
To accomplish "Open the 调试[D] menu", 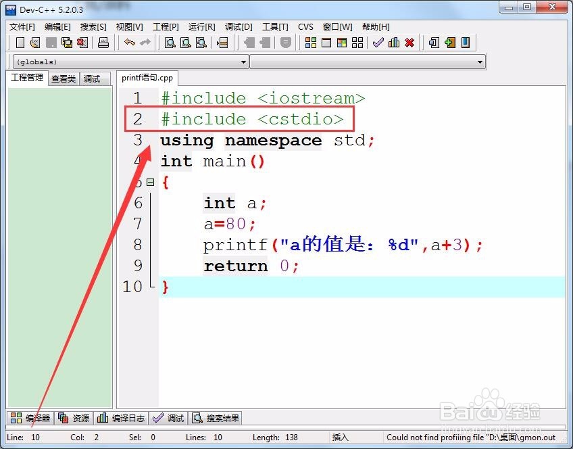I will coord(239,27).
